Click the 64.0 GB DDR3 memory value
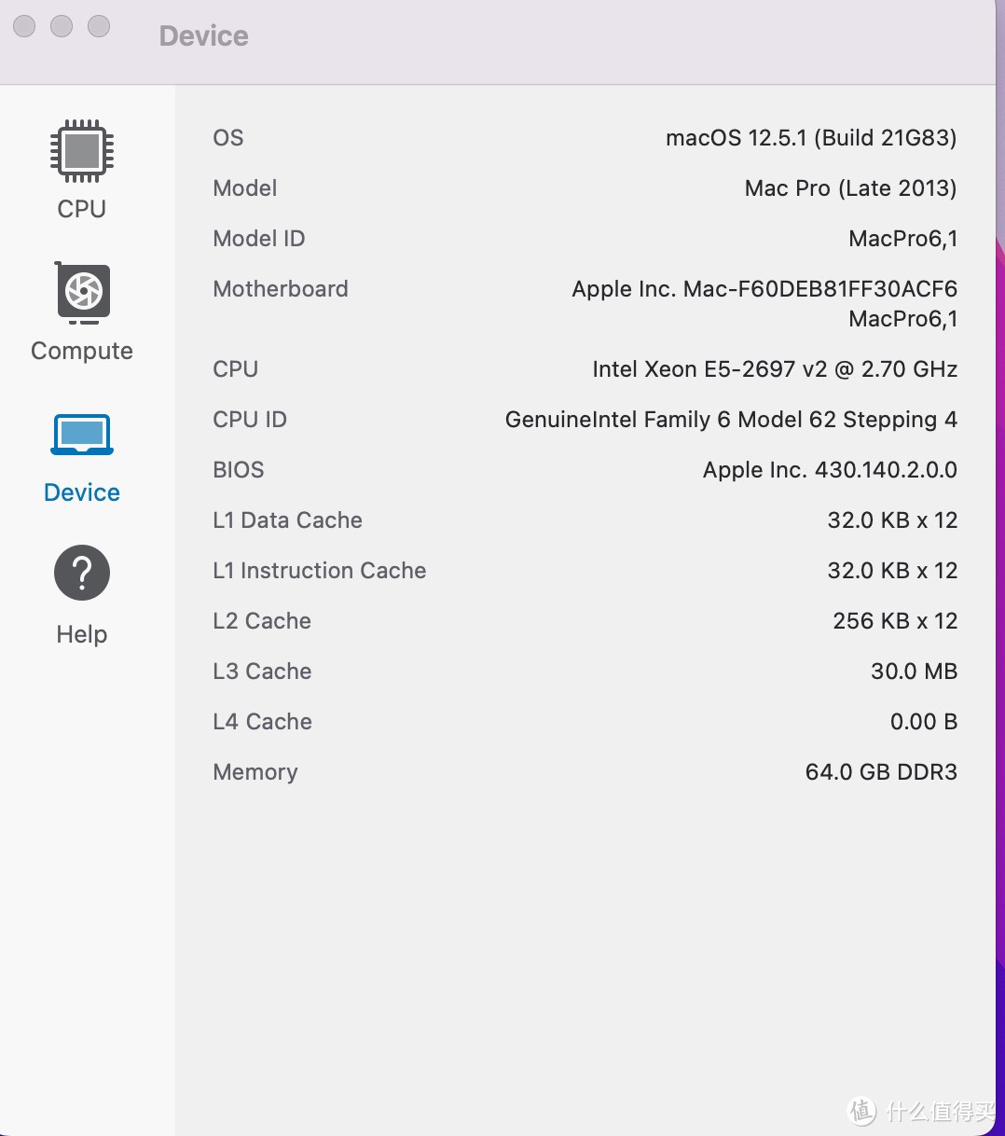This screenshot has width=1005, height=1136. tap(880, 772)
